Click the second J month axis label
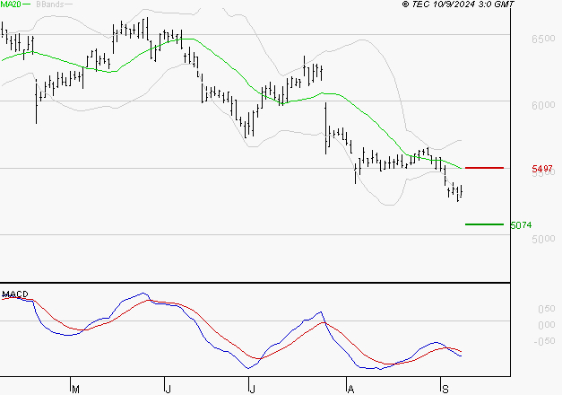 point(253,390)
